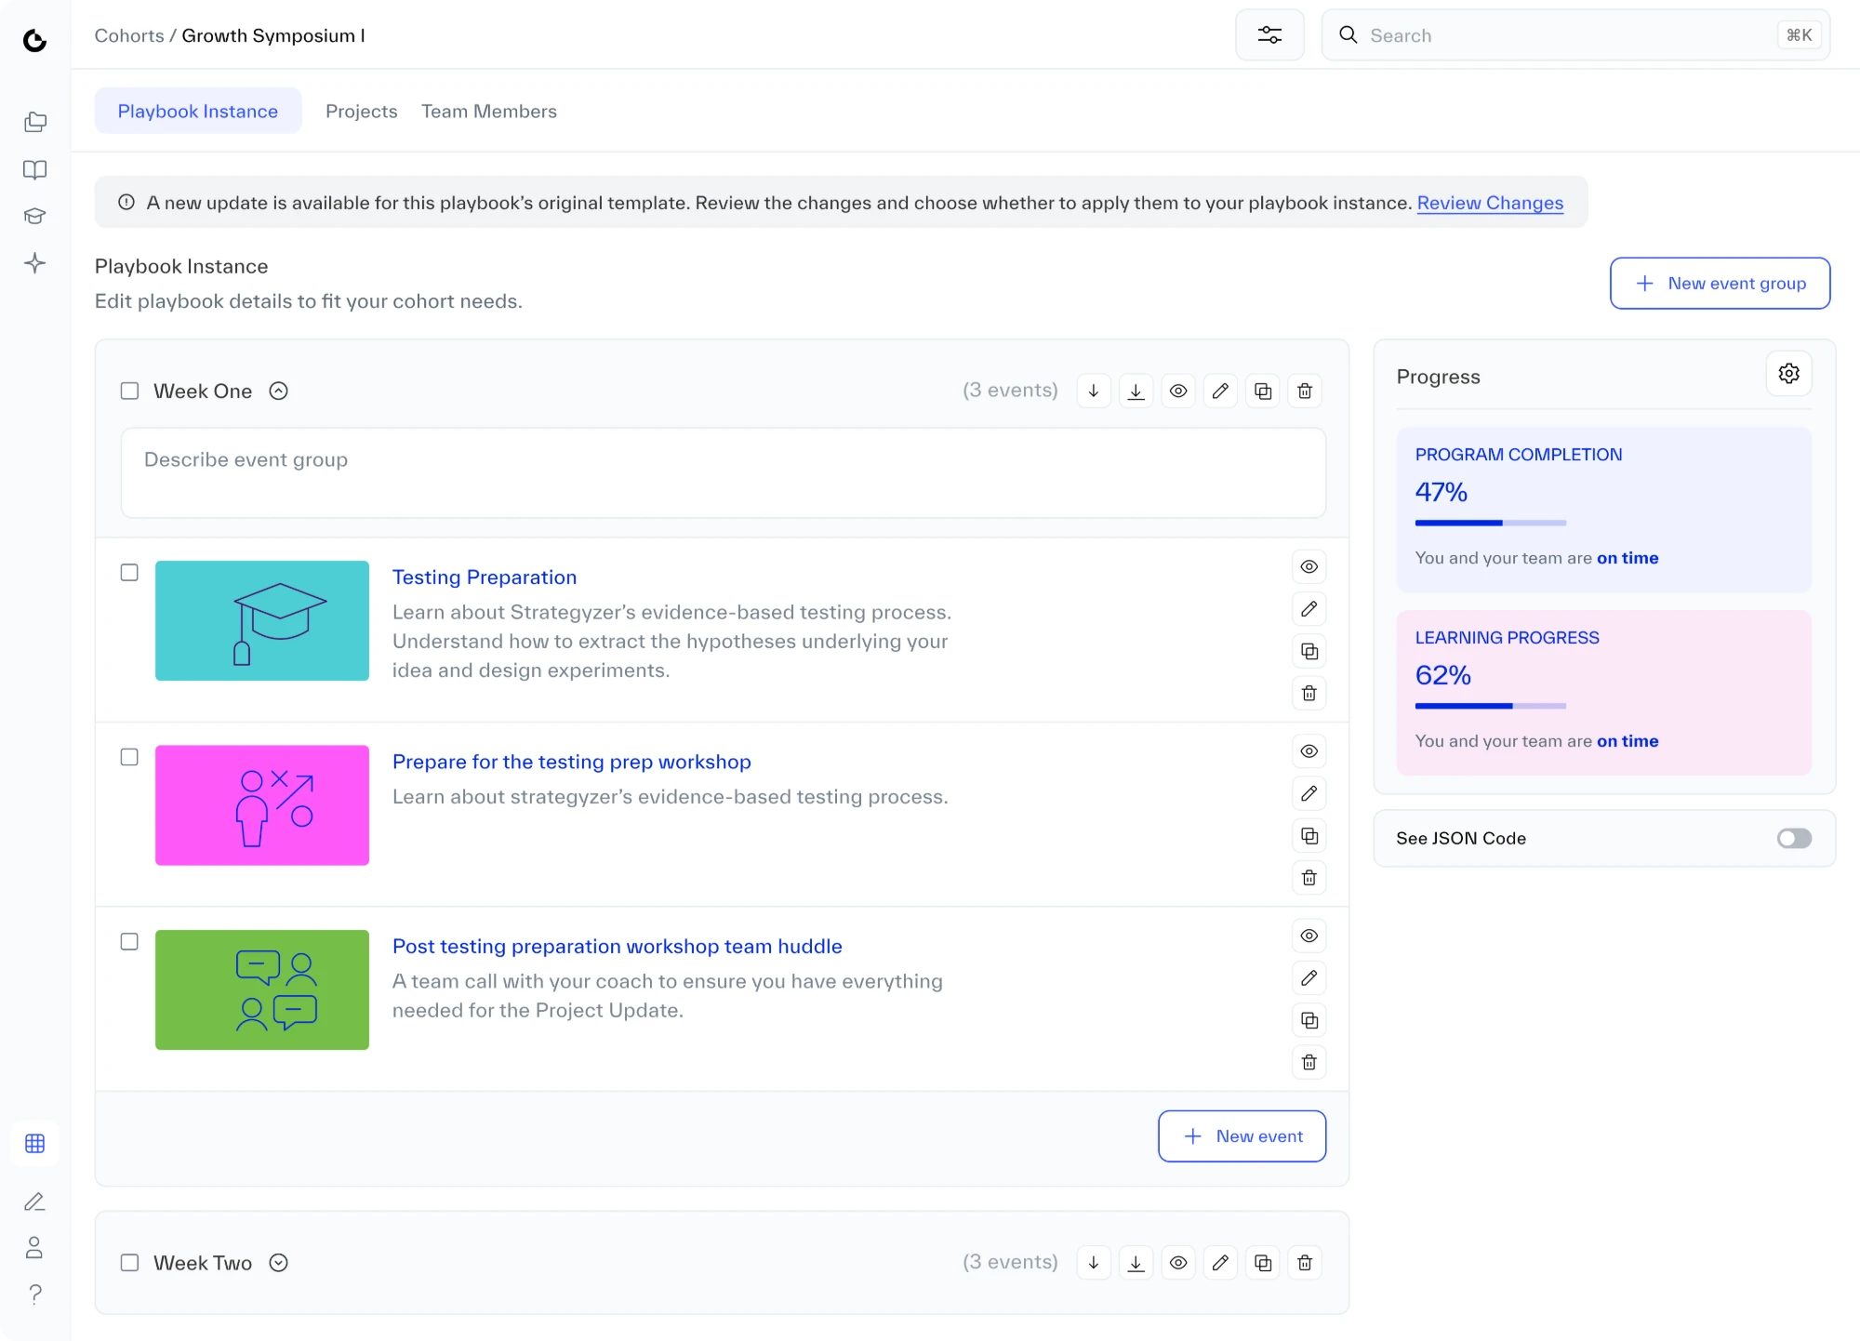This screenshot has width=1860, height=1341.
Task: Click the Search field
Action: click(x=1575, y=35)
